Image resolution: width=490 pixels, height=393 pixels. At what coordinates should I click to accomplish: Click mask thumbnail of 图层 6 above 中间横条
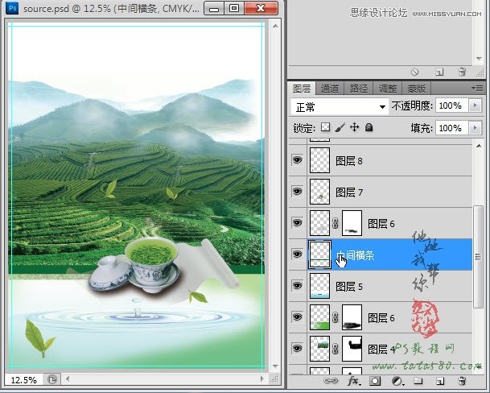352,223
